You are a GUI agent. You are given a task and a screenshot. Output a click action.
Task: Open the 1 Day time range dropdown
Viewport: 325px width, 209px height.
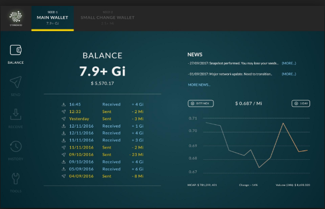coord(301,103)
